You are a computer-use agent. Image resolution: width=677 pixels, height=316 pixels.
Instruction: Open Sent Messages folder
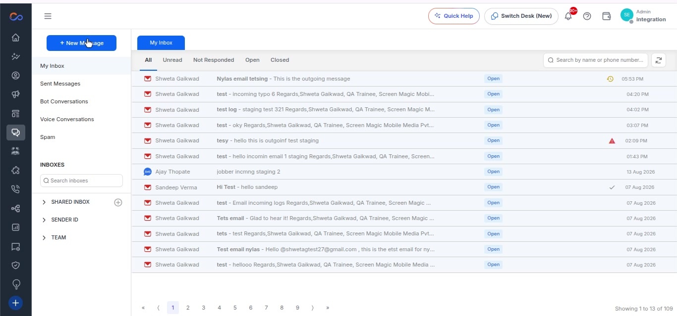(60, 84)
